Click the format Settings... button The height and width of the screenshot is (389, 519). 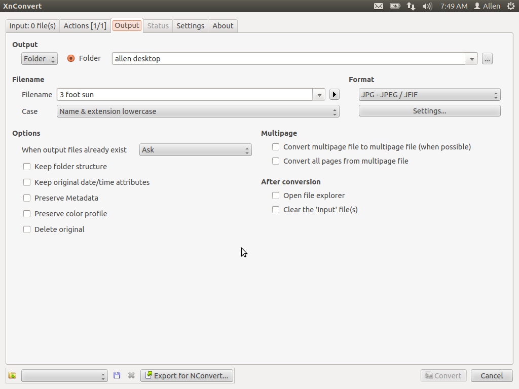pyautogui.click(x=430, y=111)
